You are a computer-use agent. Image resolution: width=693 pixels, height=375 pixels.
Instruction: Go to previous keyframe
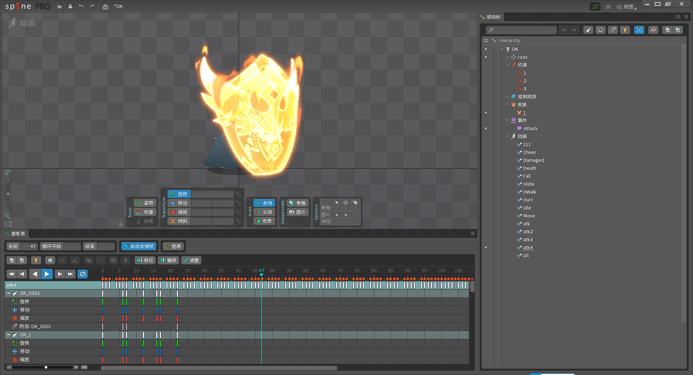(22, 274)
